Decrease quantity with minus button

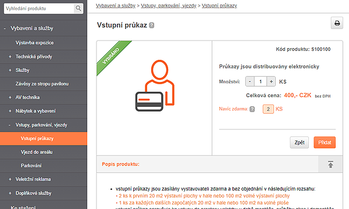[x=250, y=81]
